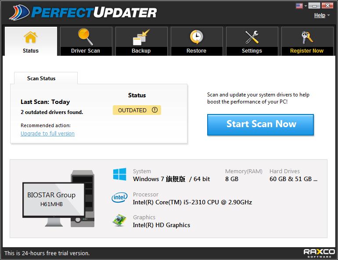
Task: Open the Settings tab label
Action: [252, 51]
